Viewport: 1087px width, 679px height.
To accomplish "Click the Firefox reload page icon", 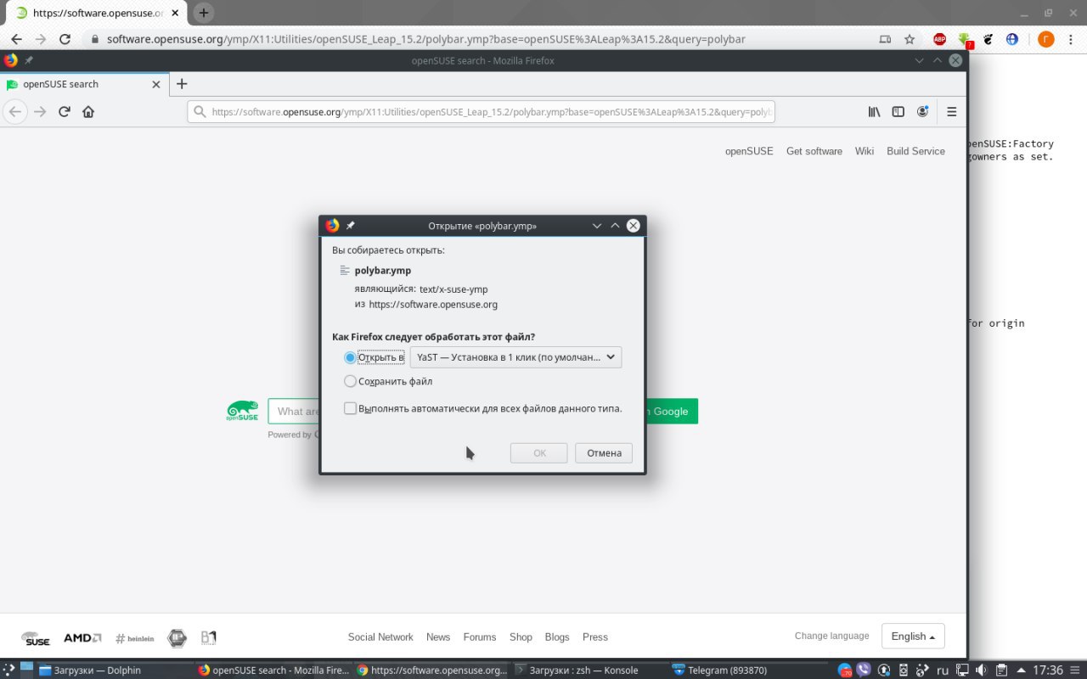I will coord(65,111).
